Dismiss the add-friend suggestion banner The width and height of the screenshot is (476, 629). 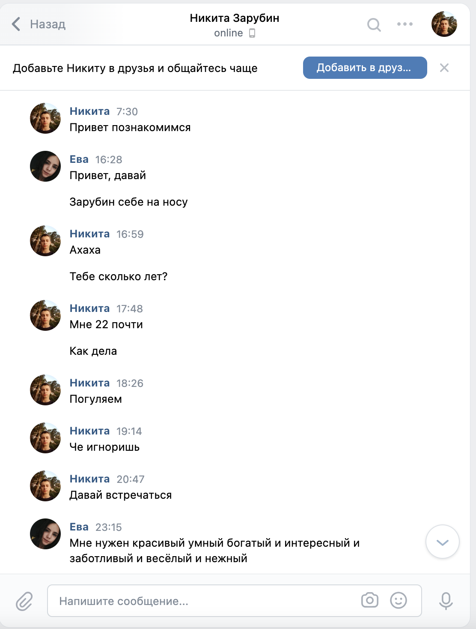pos(444,68)
